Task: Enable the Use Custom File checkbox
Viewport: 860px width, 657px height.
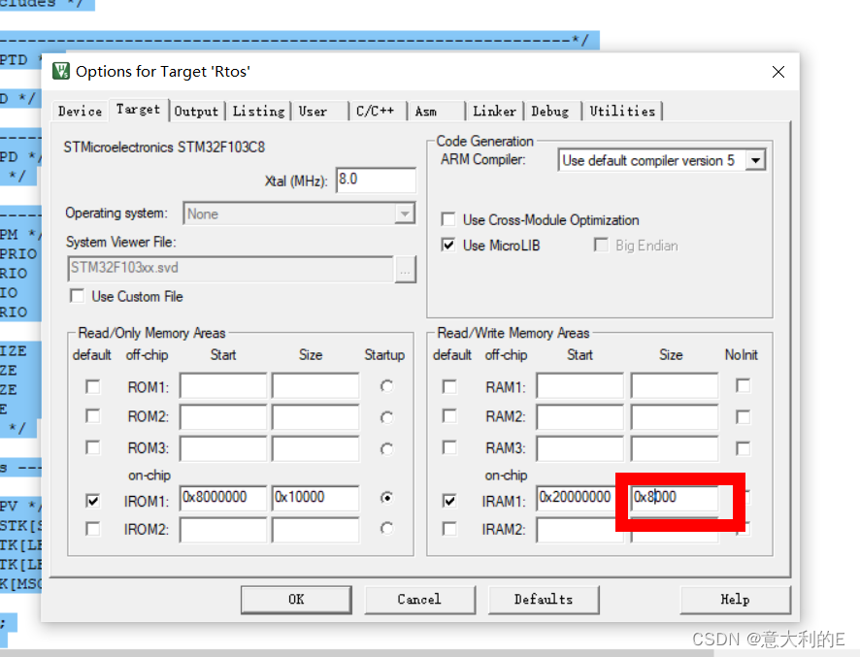Action: click(77, 296)
